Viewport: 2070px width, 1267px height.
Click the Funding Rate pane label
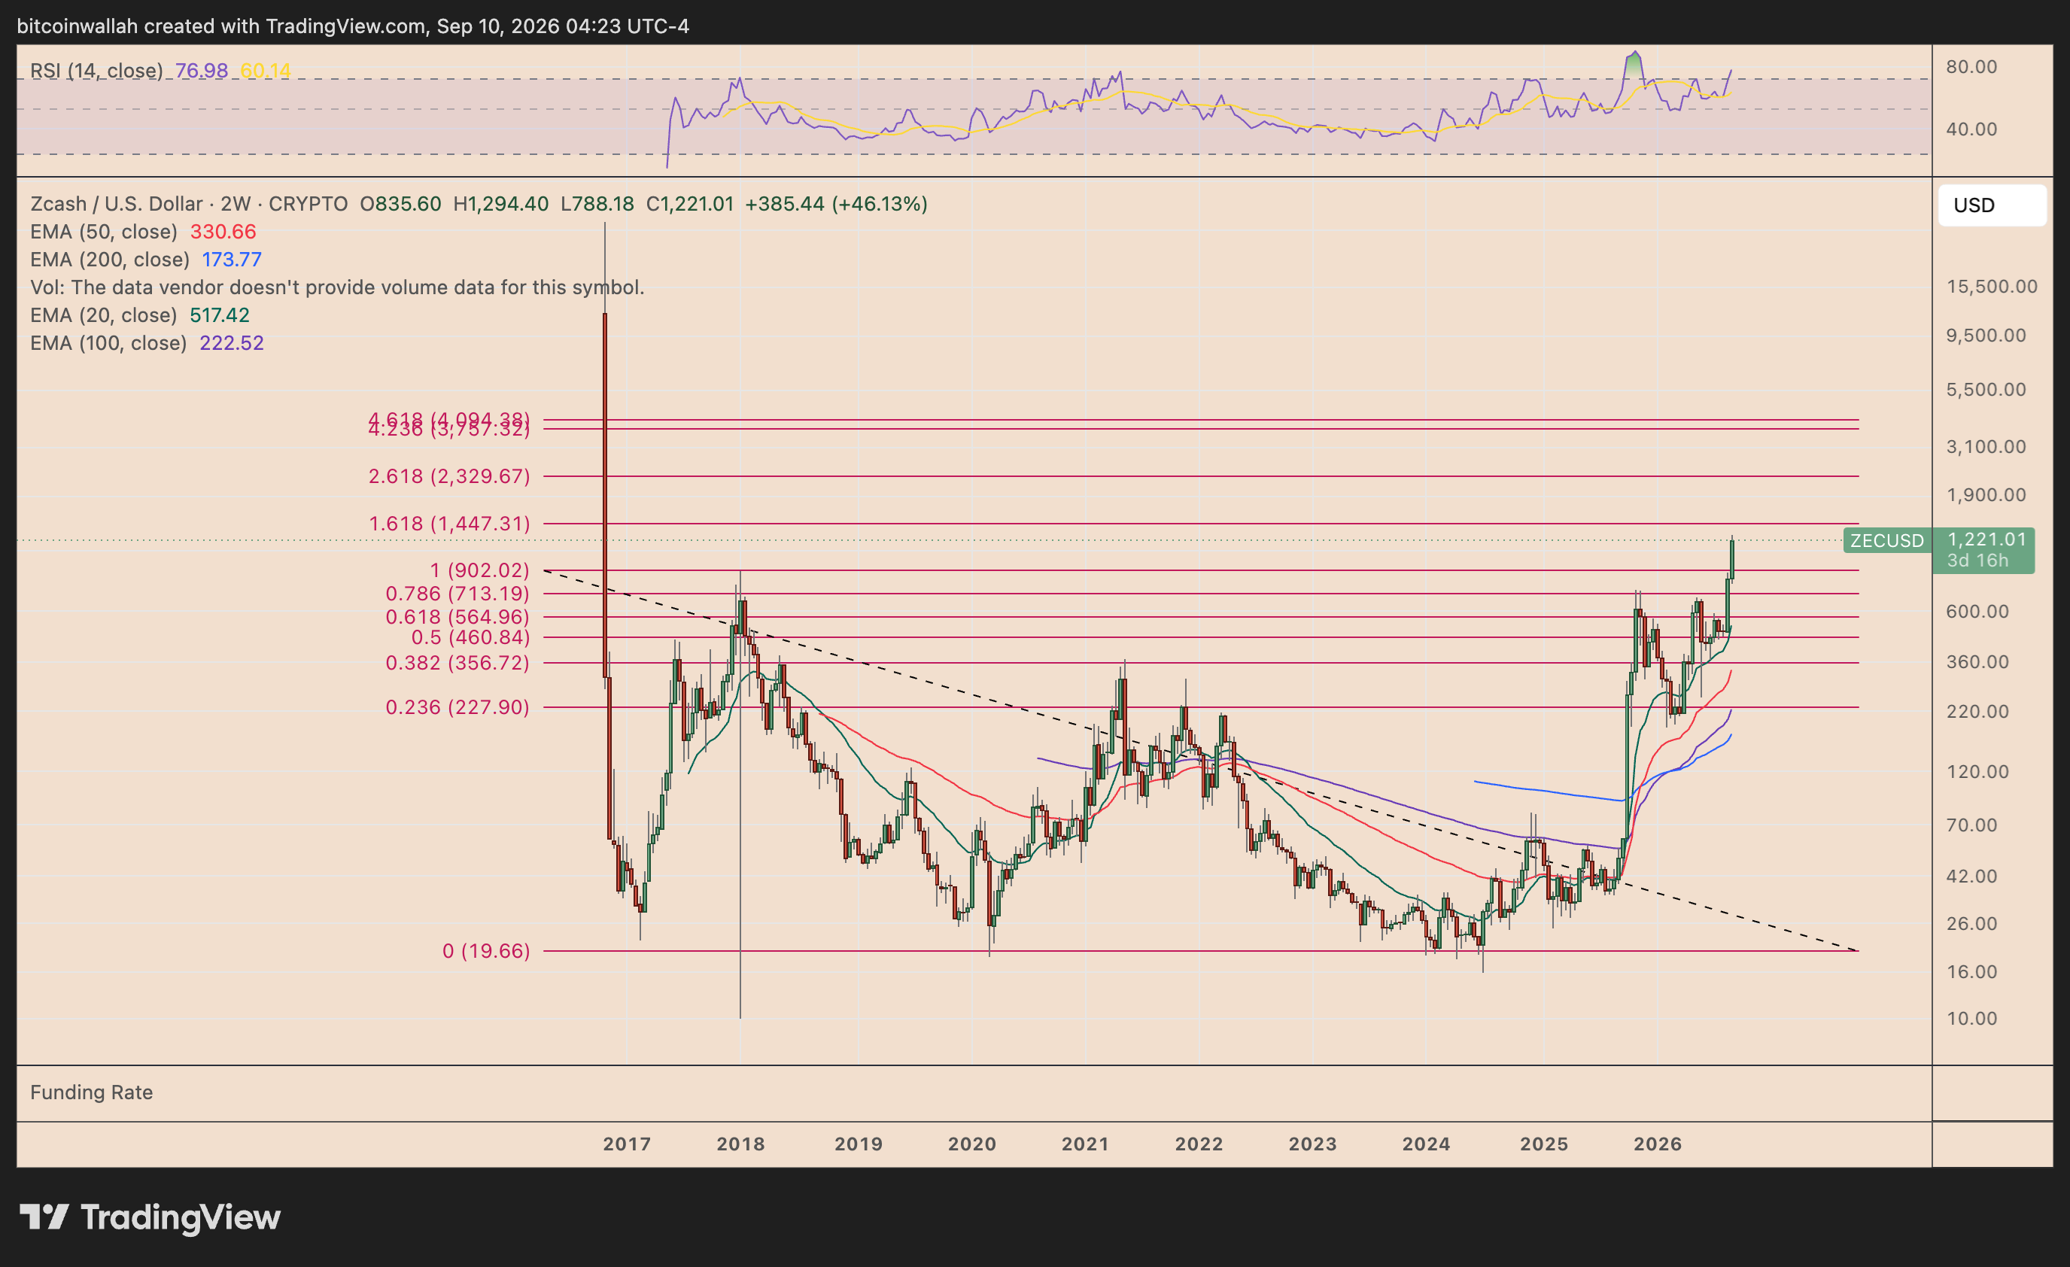92,1092
